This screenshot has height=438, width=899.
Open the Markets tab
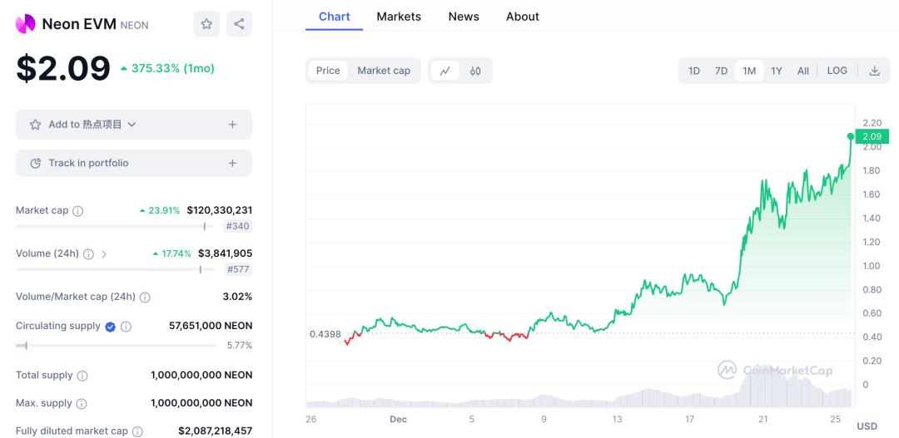[x=399, y=17]
